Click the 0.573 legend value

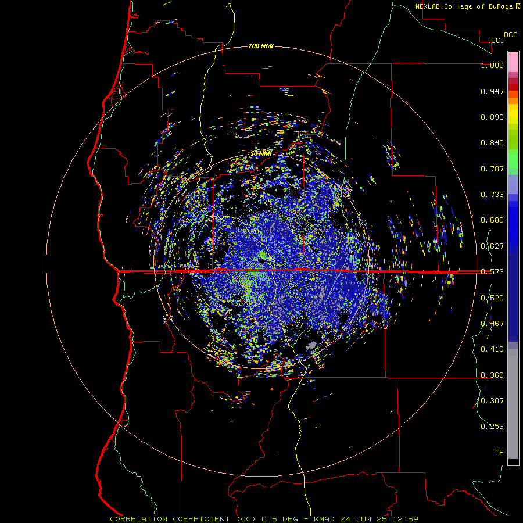tap(492, 272)
